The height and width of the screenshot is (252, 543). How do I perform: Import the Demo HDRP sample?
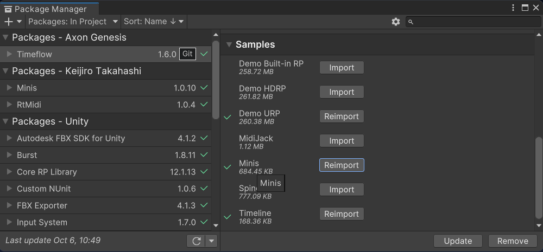[x=342, y=92]
